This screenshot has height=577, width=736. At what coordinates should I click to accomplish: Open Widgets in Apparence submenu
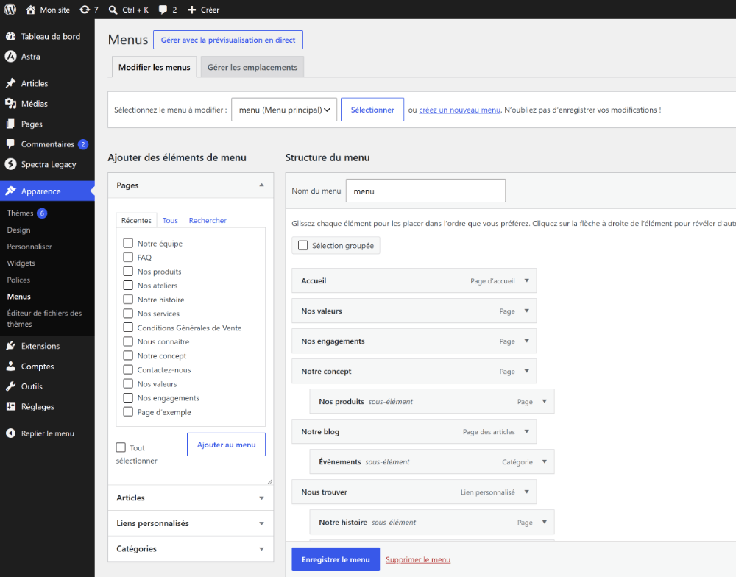[21, 263]
